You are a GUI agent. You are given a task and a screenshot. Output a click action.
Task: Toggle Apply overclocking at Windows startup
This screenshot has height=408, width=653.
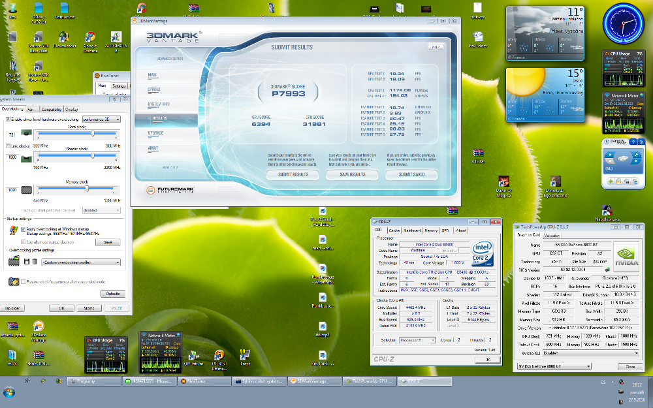[24, 229]
